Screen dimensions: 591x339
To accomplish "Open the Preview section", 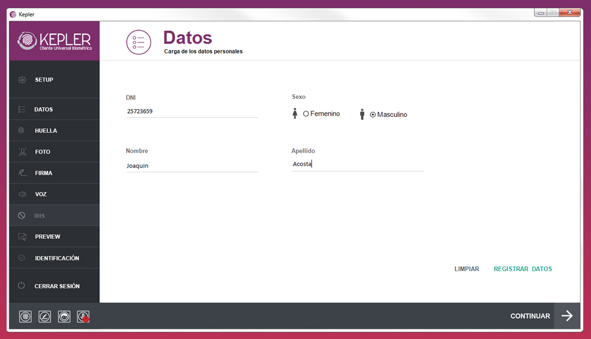I will click(x=47, y=236).
